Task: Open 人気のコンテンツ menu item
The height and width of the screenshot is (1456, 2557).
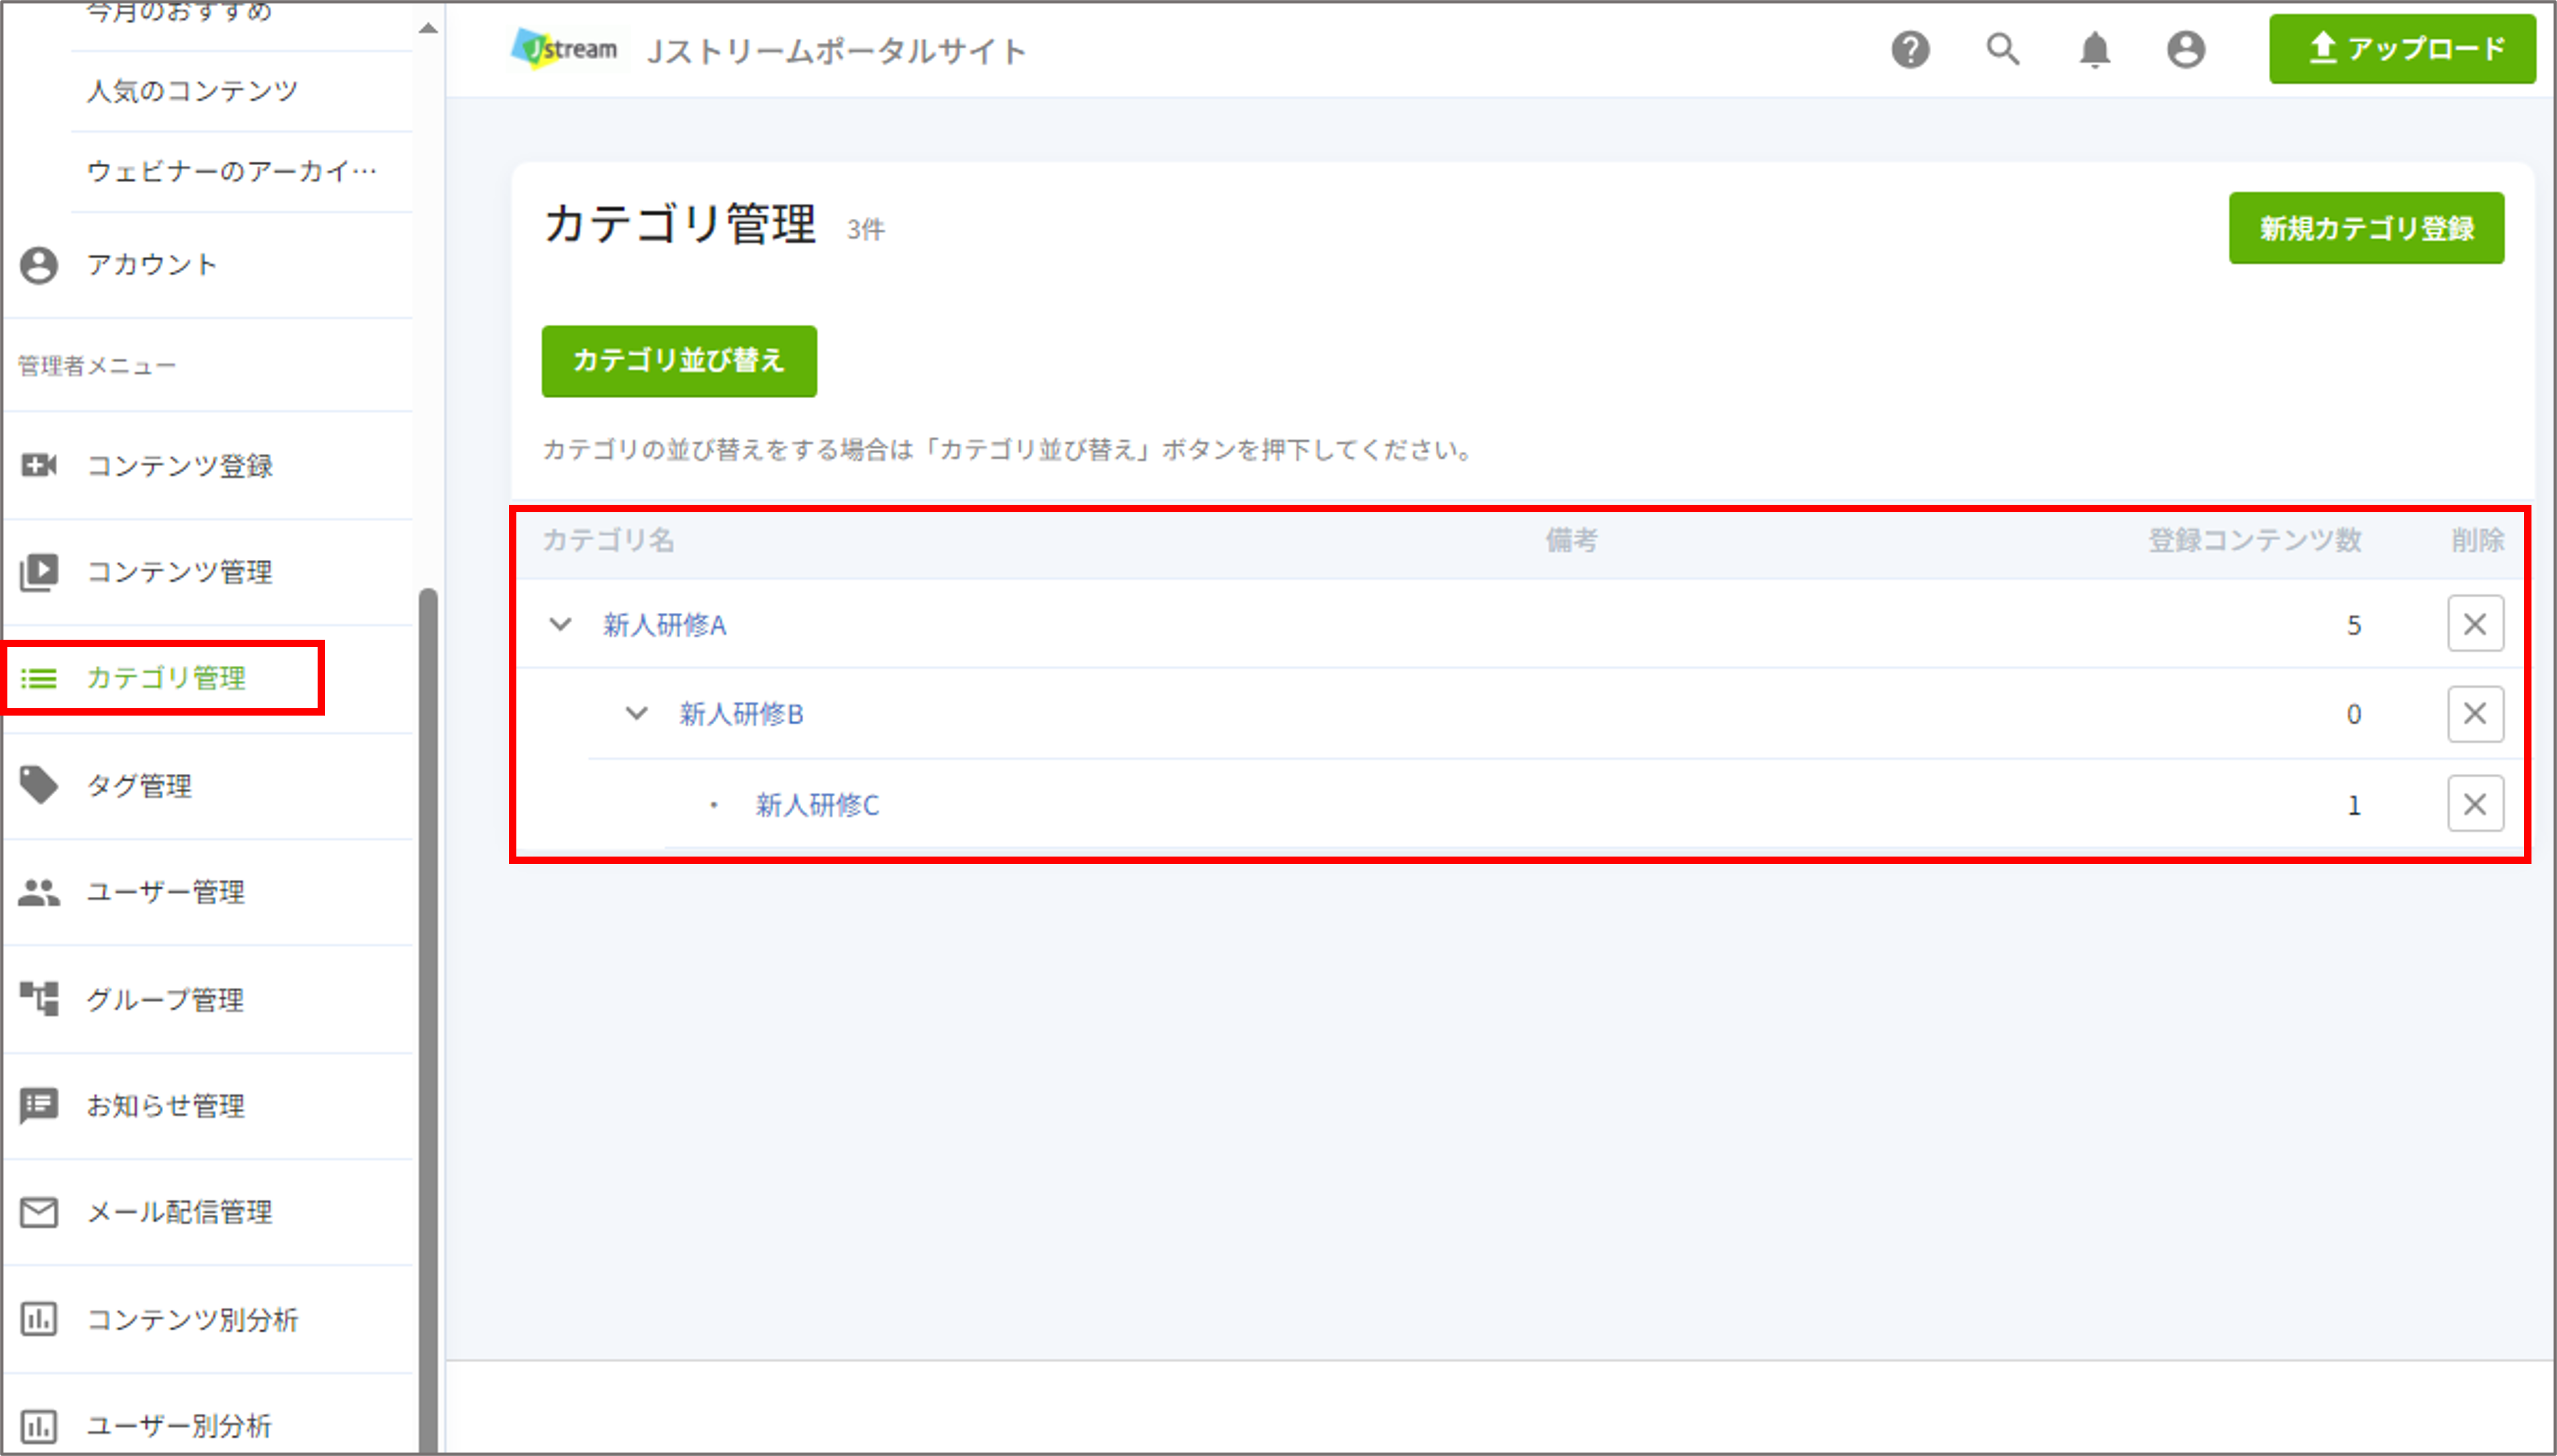Action: point(192,91)
